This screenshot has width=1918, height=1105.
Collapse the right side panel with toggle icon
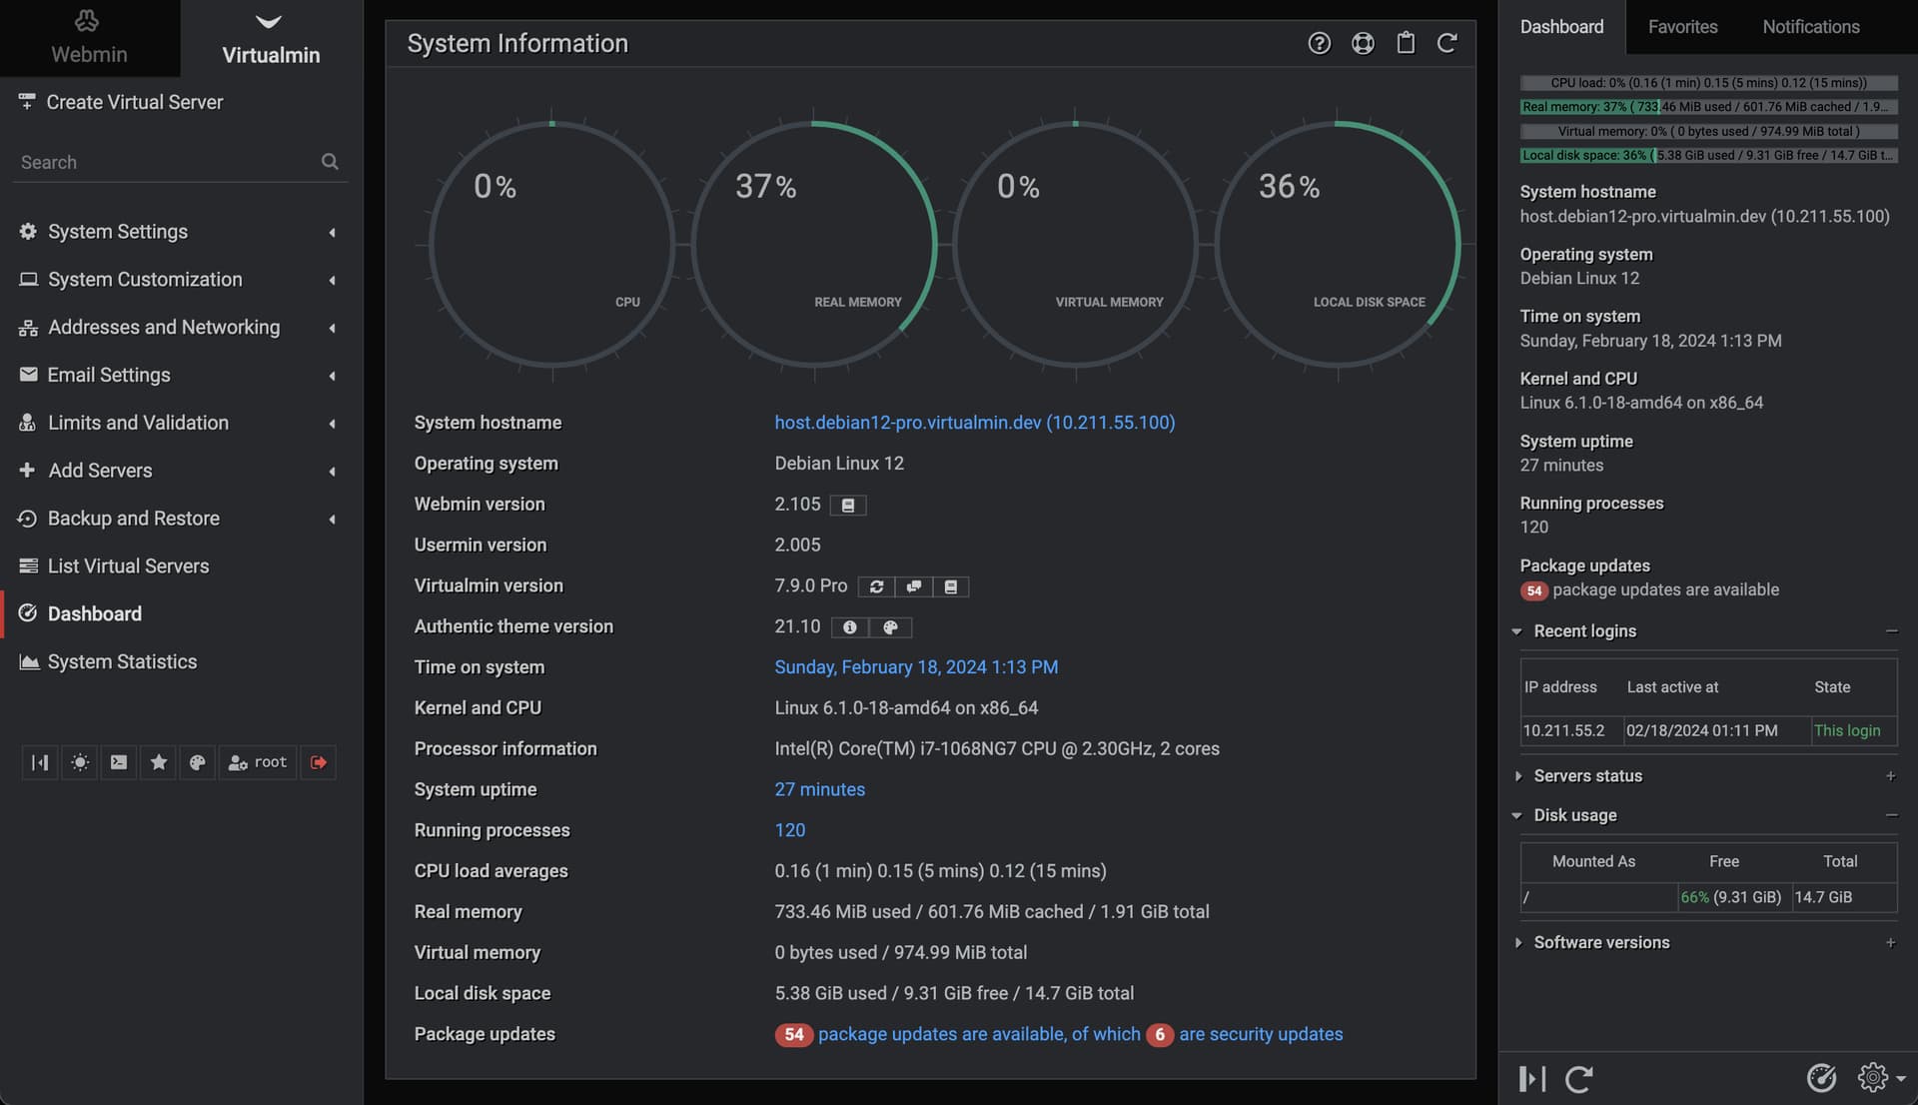point(1531,1078)
